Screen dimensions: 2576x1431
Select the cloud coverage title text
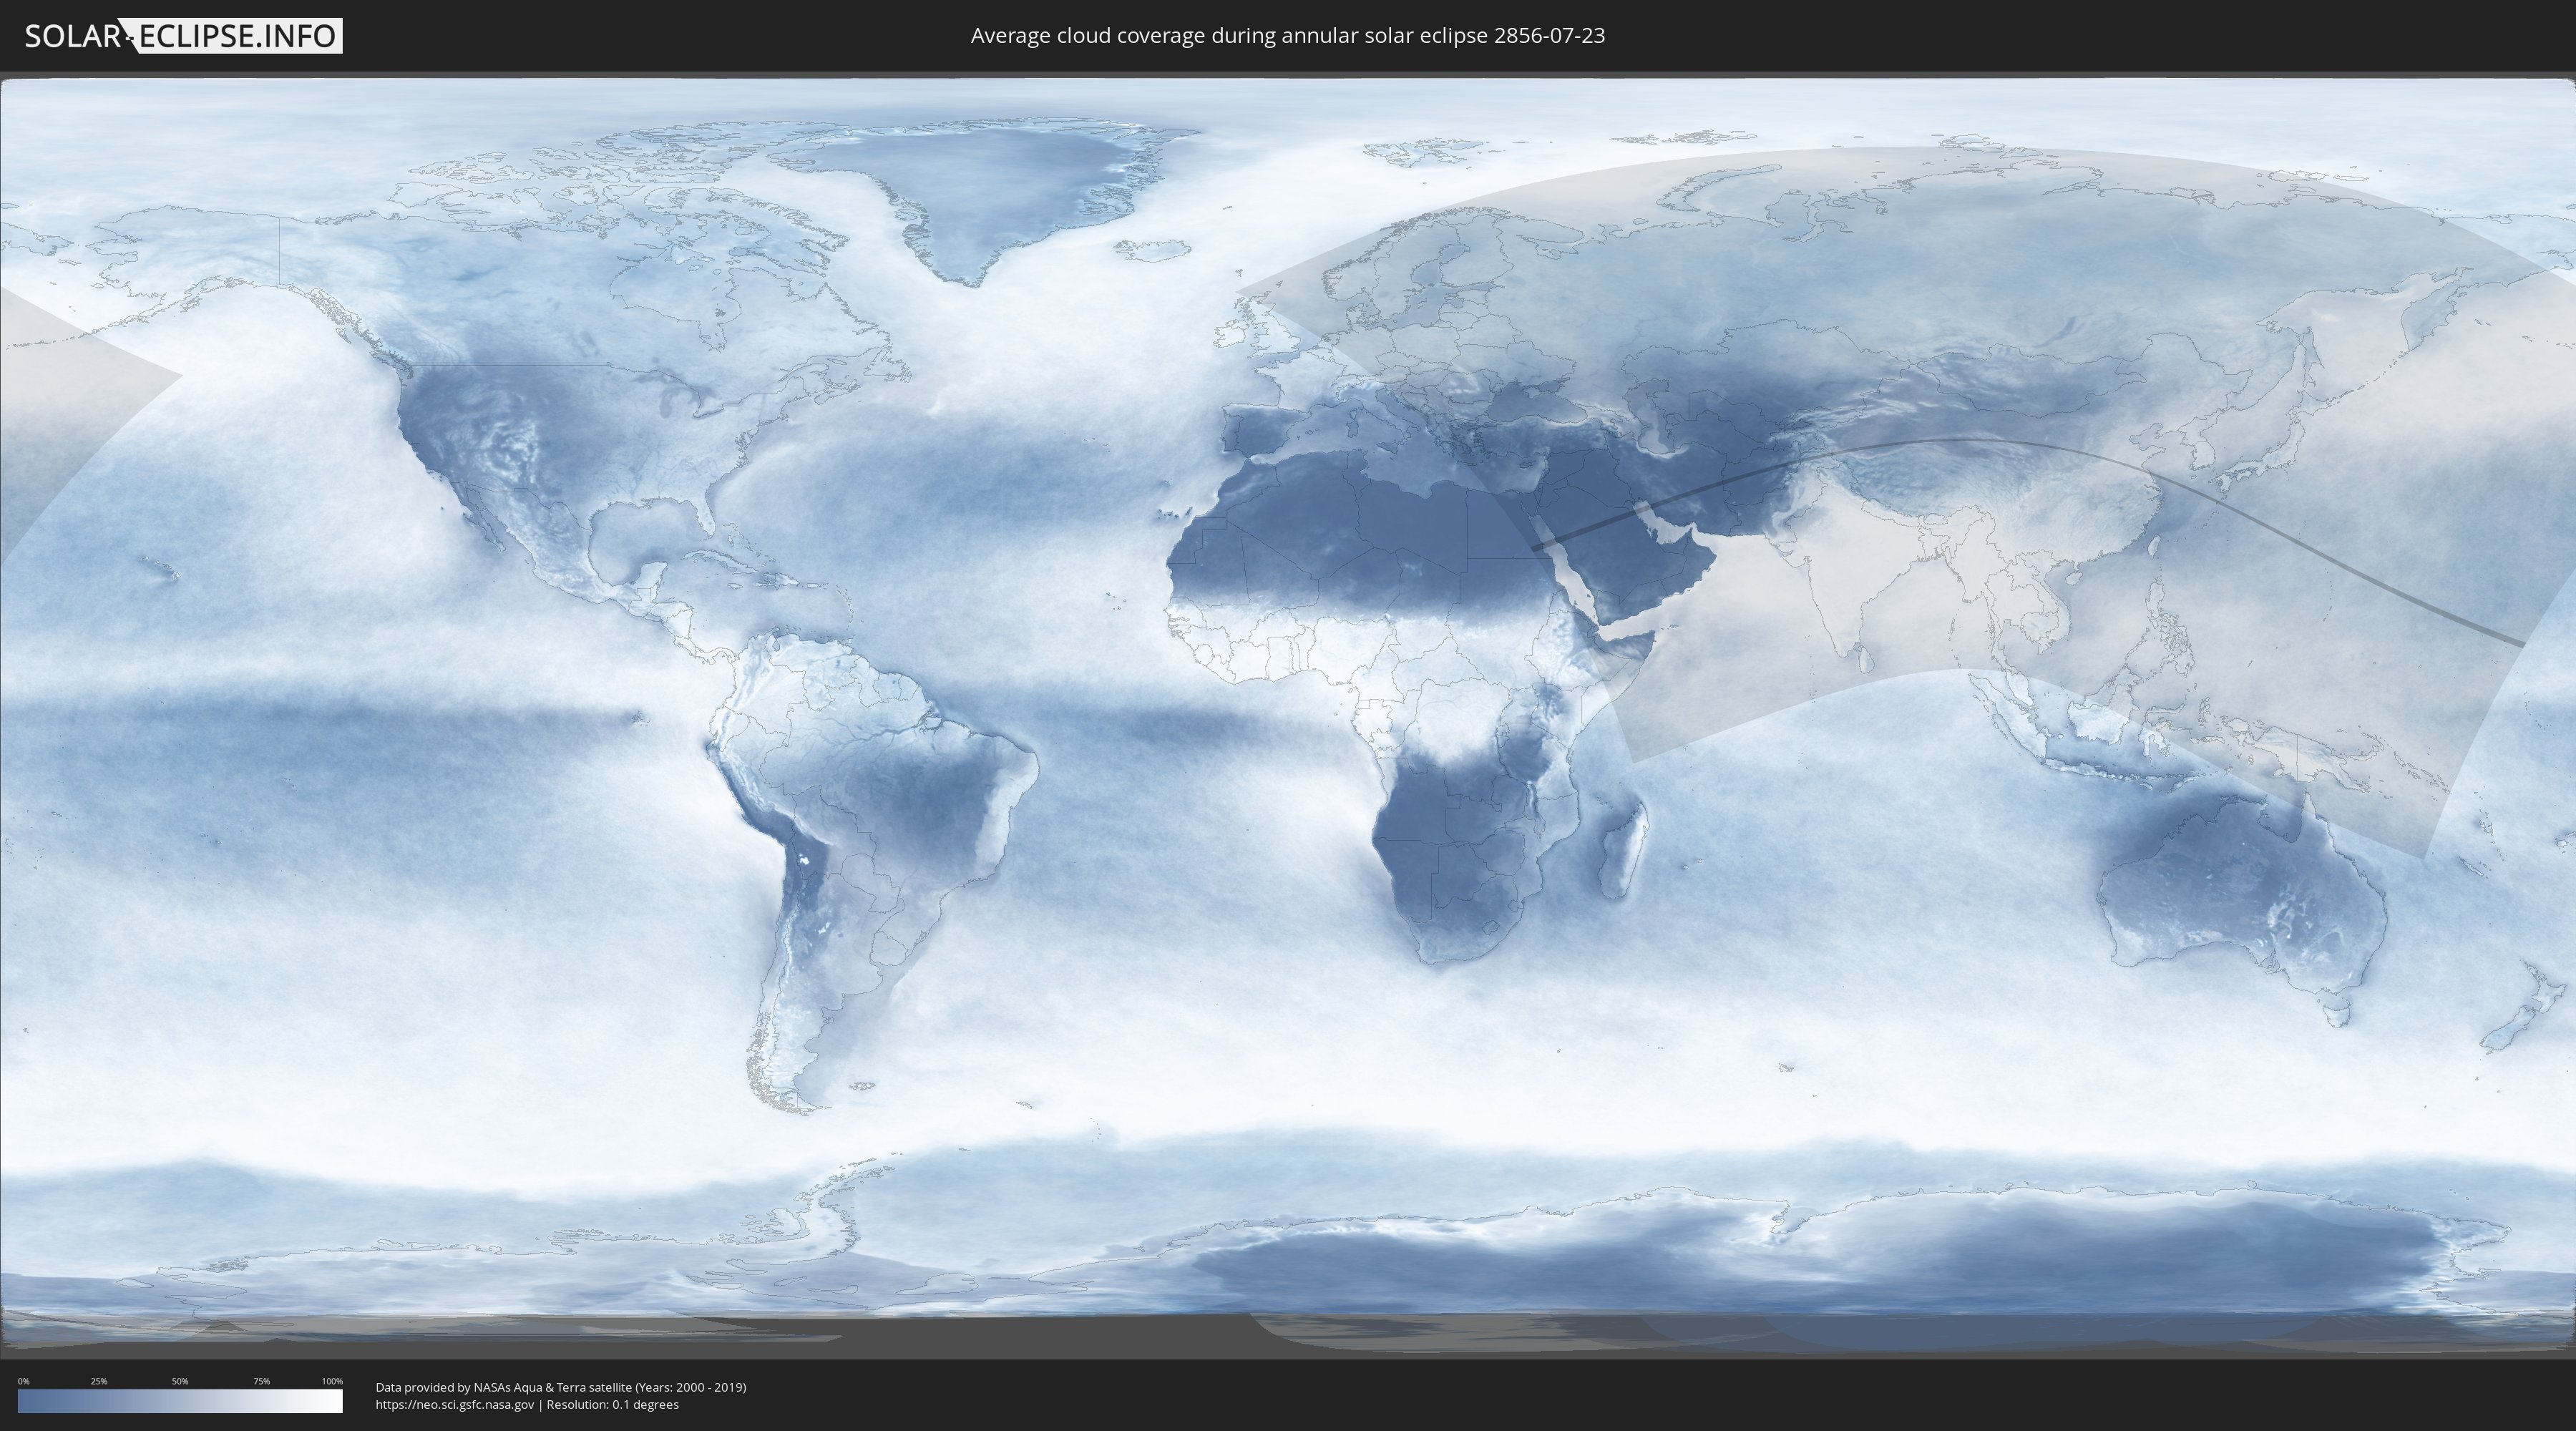click(1288, 35)
